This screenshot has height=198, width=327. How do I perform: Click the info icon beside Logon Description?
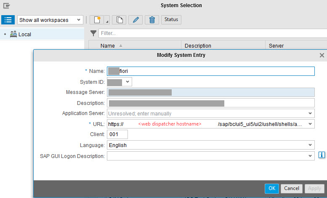[322, 155]
